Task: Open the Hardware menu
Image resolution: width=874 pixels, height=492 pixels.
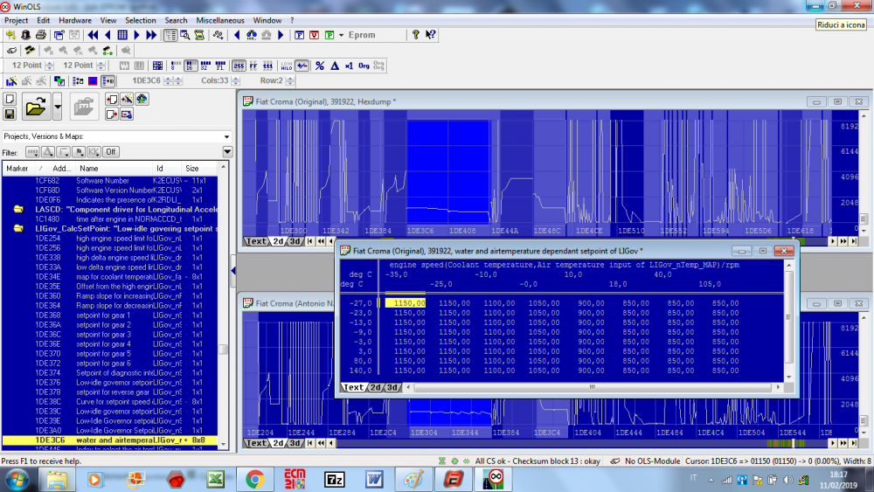Action: (x=74, y=21)
